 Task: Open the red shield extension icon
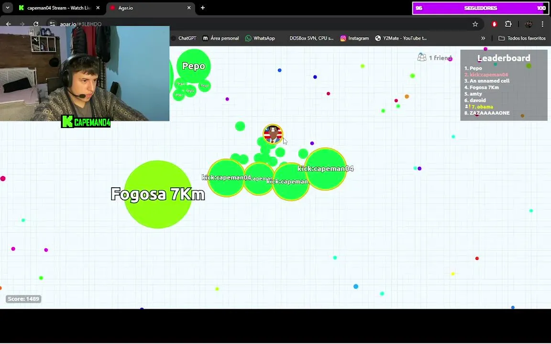tap(495, 24)
